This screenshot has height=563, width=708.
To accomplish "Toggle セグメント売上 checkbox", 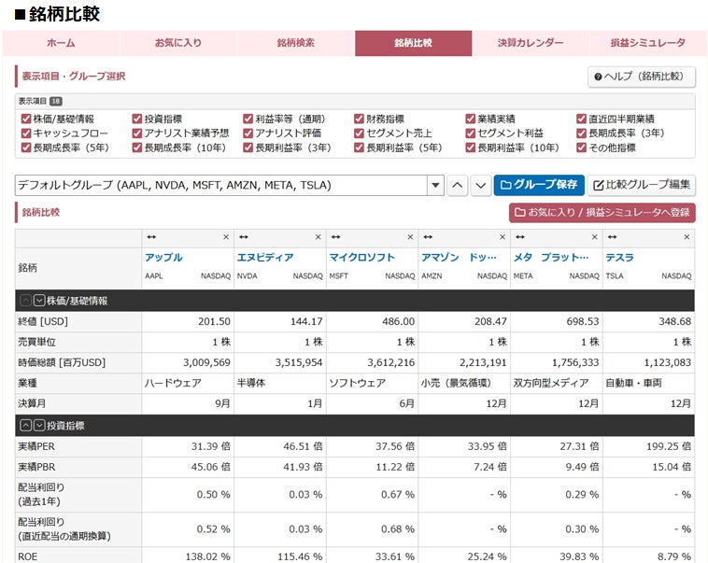I will [359, 134].
